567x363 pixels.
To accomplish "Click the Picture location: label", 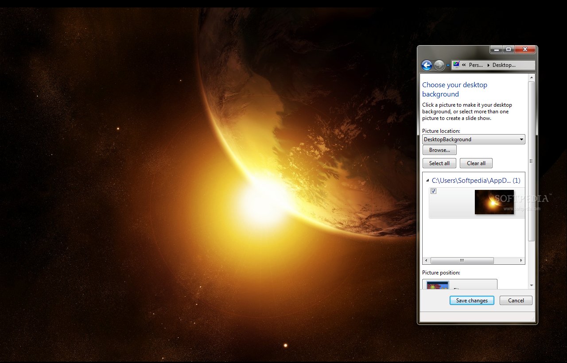I will (441, 131).
